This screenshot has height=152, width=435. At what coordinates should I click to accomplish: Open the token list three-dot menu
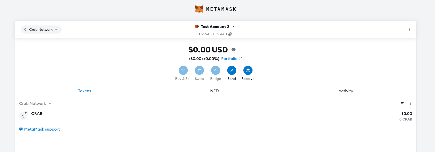(410, 103)
